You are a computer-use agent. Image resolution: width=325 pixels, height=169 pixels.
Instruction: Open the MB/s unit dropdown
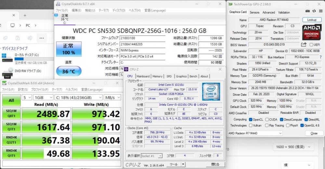click(x=112, y=97)
